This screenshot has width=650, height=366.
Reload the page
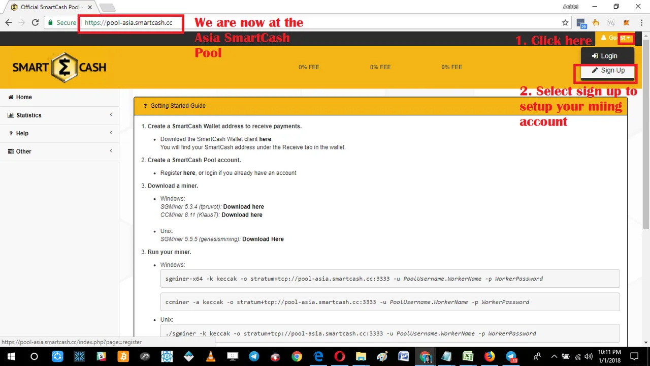[x=35, y=23]
